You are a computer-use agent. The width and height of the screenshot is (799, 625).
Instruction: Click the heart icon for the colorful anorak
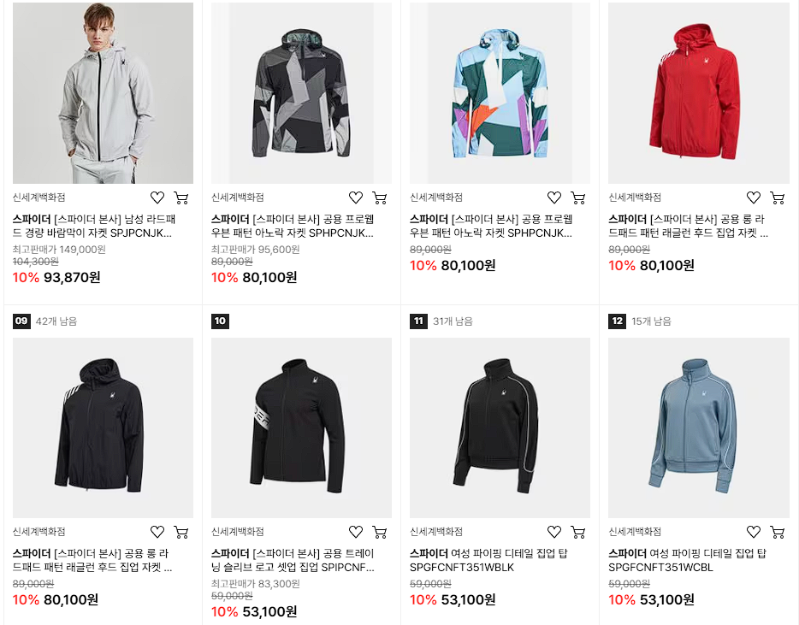click(554, 198)
